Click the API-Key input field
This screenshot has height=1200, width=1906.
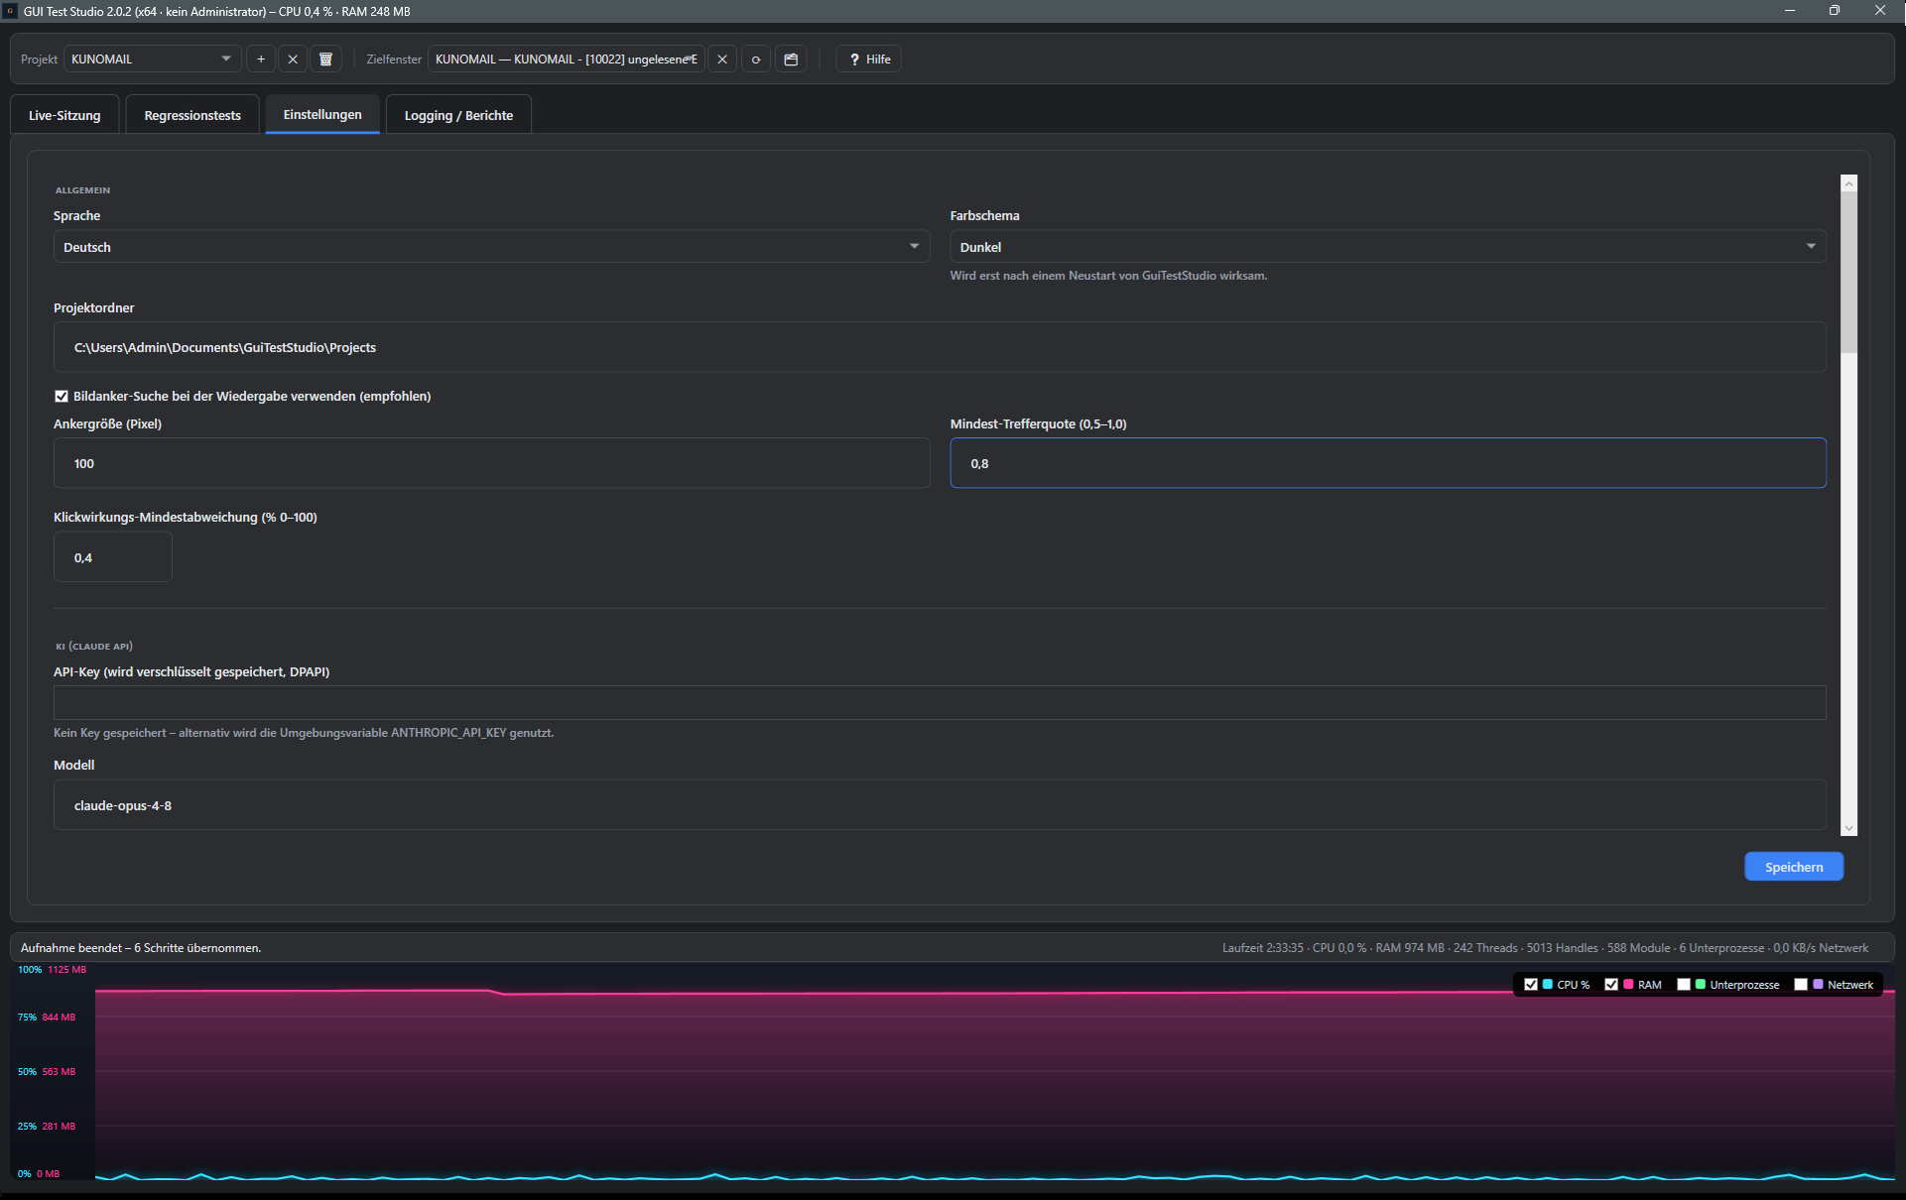[x=940, y=702]
